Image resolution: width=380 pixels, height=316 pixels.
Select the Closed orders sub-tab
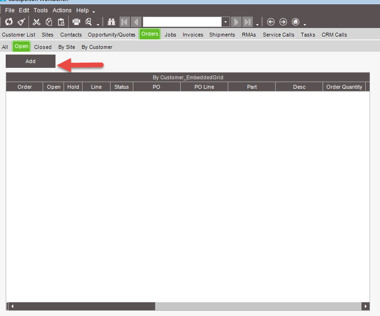point(43,47)
